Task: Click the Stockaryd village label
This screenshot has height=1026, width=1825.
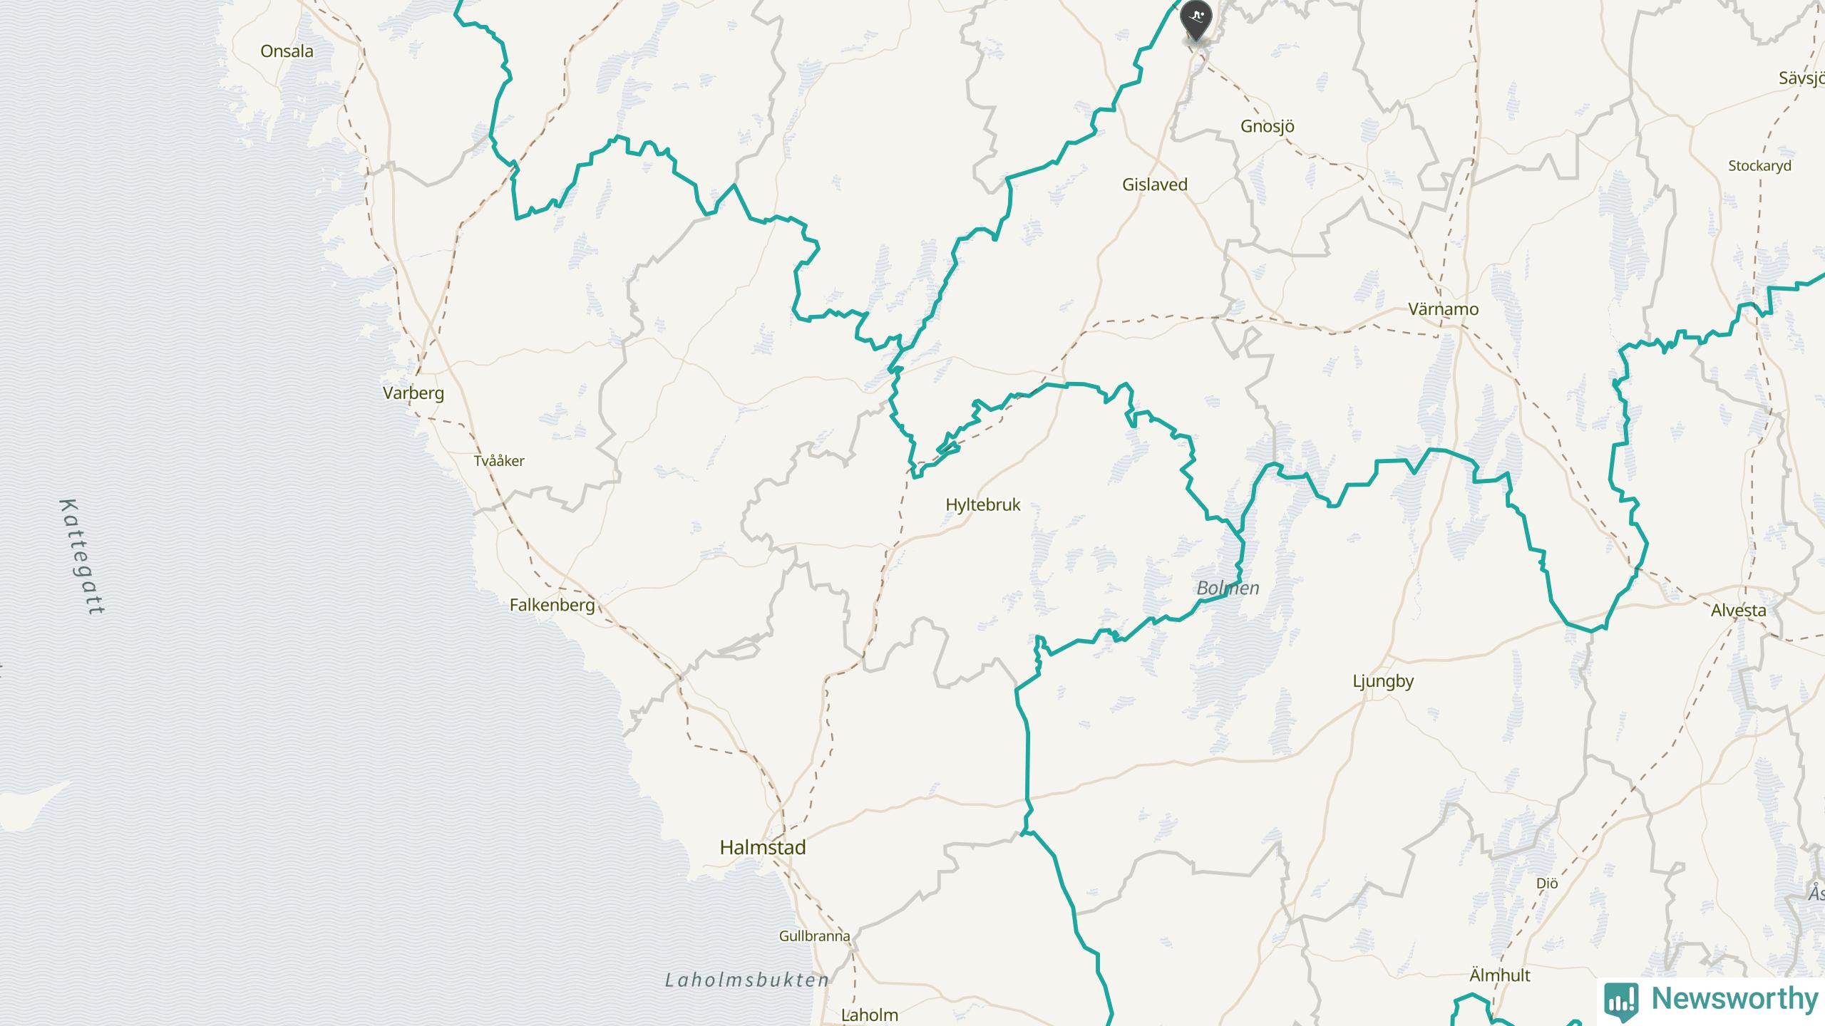Action: (1759, 166)
